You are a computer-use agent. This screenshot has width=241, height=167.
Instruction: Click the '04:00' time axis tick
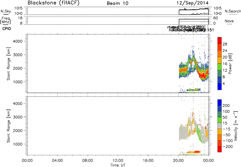point(57,161)
